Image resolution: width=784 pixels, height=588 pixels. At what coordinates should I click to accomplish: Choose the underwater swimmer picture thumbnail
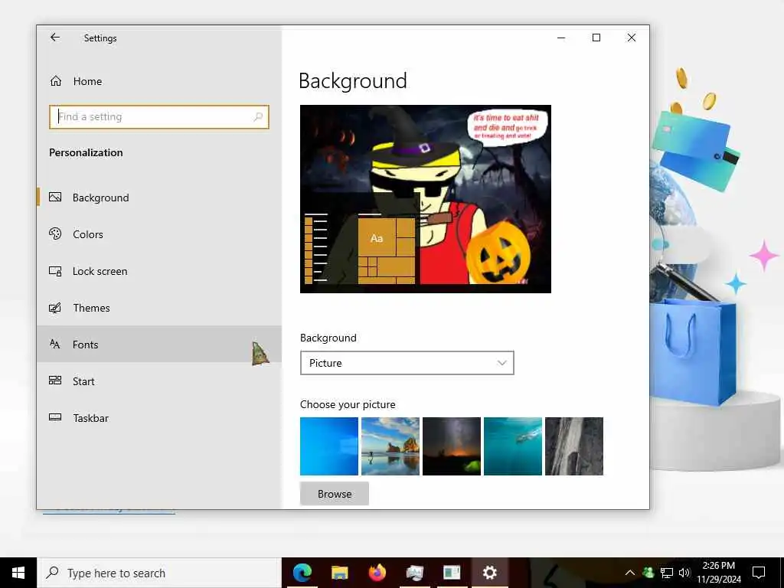pos(512,446)
